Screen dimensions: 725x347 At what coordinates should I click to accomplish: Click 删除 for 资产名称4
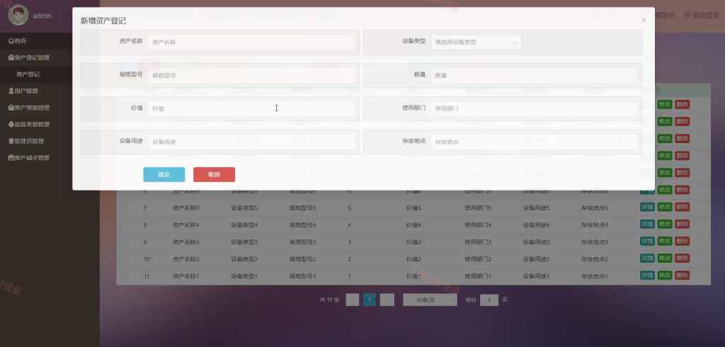tap(682, 224)
